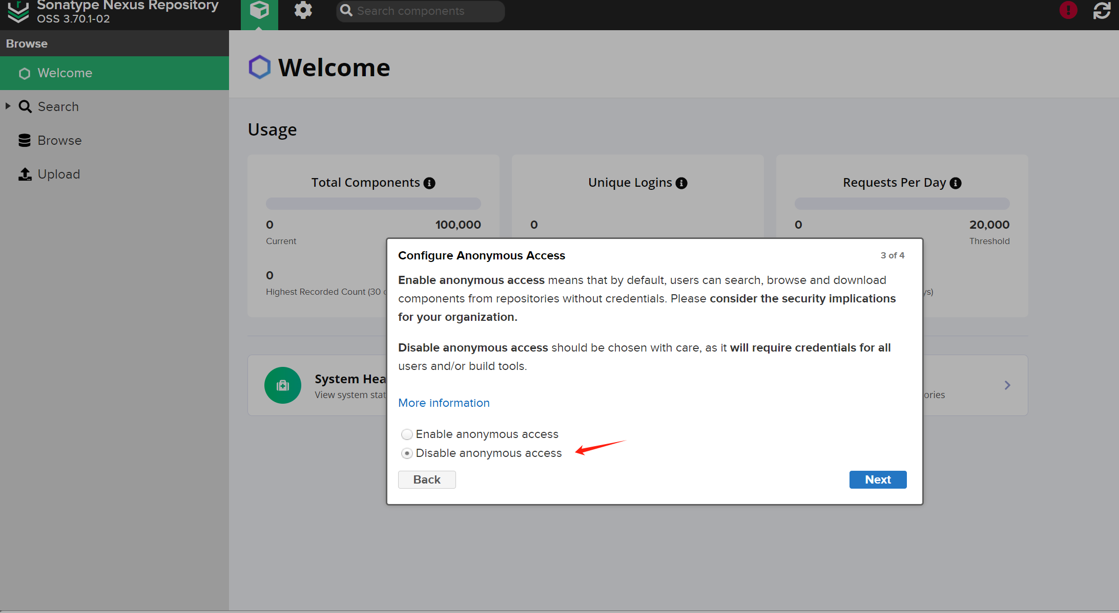Image resolution: width=1119 pixels, height=613 pixels.
Task: Click the Back button
Action: [x=427, y=479]
